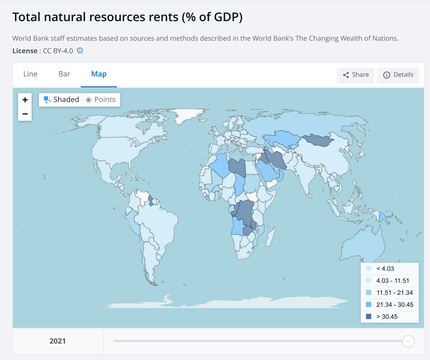This screenshot has width=430, height=360.
Task: Open Details text label
Action: point(403,75)
